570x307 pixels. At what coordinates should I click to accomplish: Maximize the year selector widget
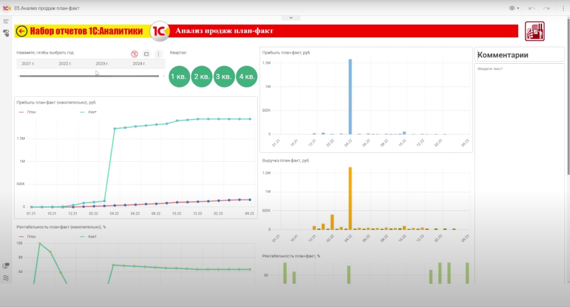[x=146, y=54]
